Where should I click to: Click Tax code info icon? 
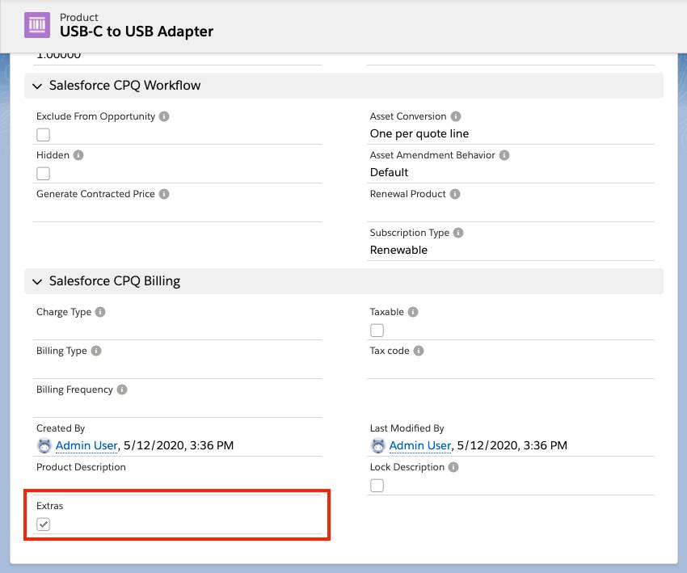click(x=419, y=351)
